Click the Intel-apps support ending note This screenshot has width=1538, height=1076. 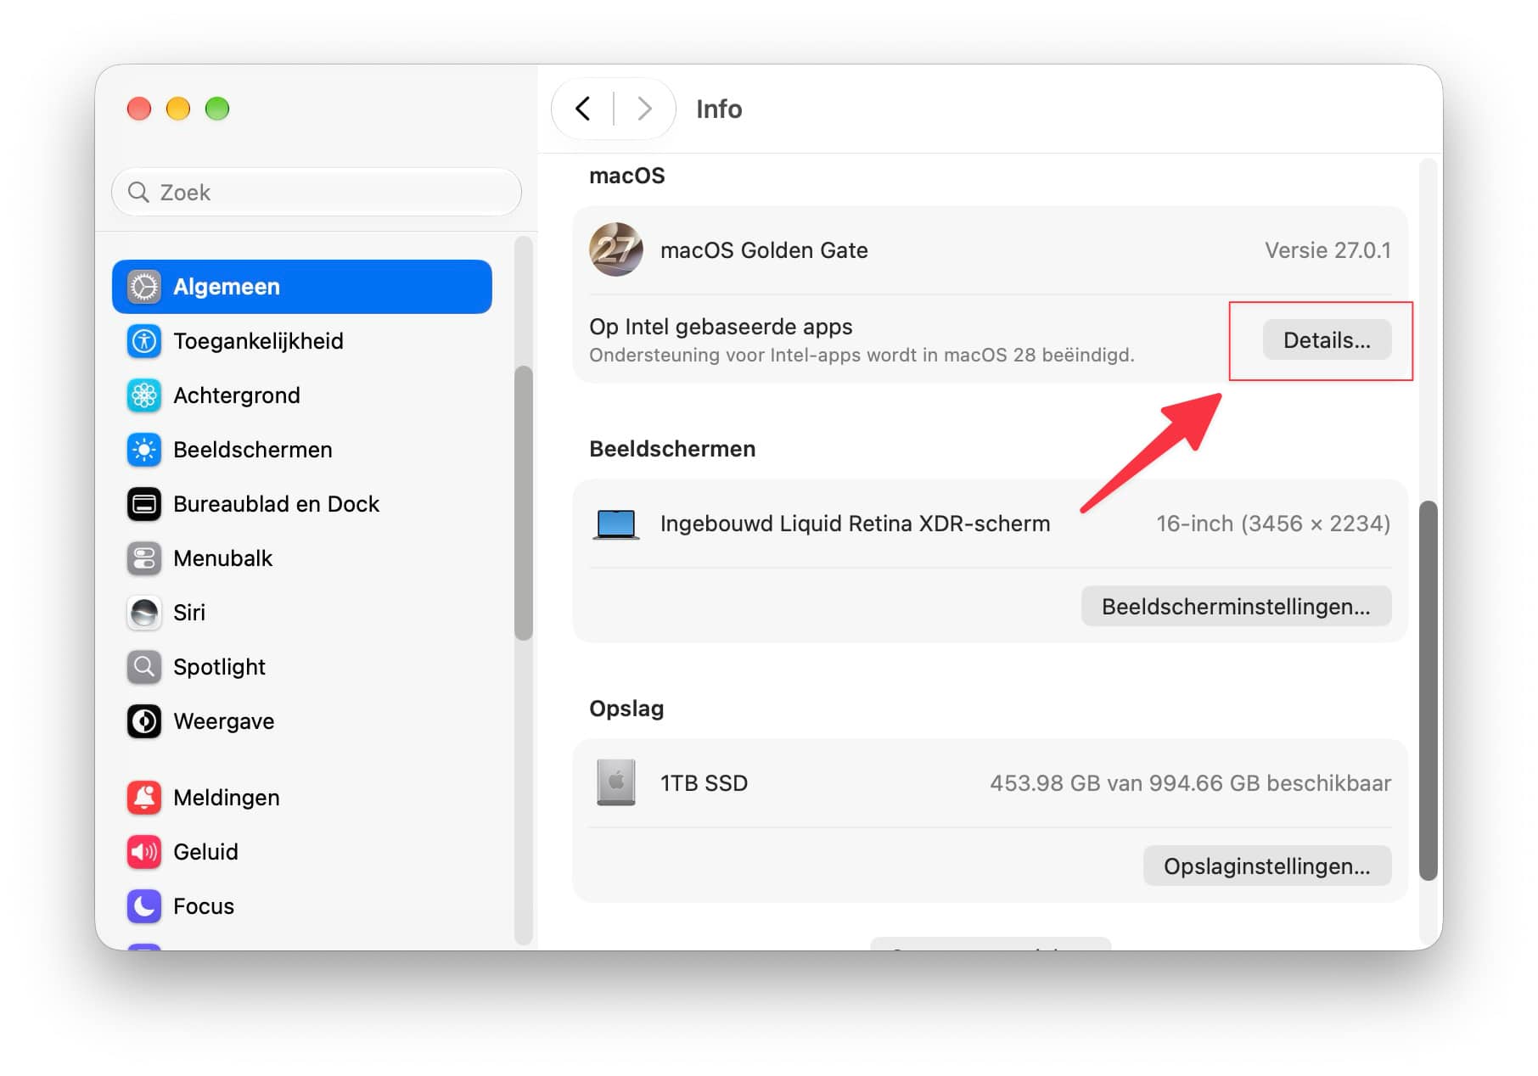862,355
